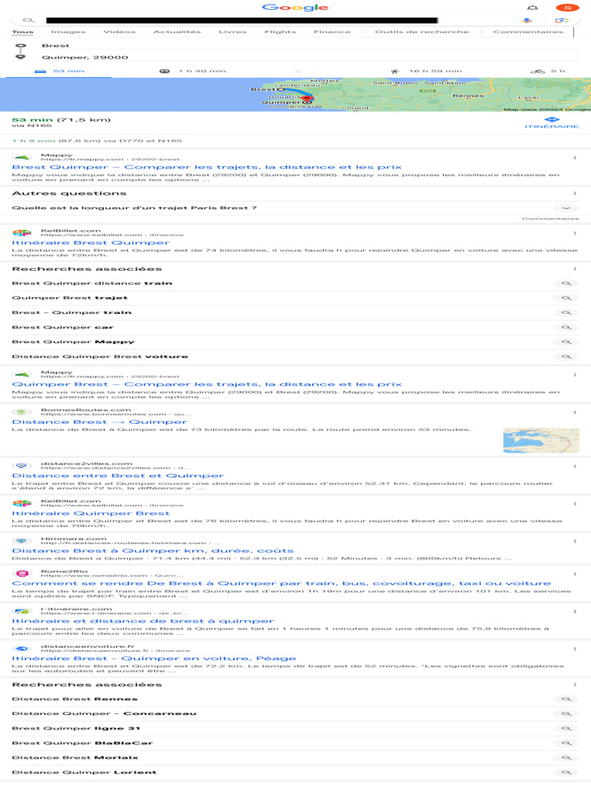Open options menu for first Mappy result
The height and width of the screenshot is (788, 591).
[x=574, y=158]
